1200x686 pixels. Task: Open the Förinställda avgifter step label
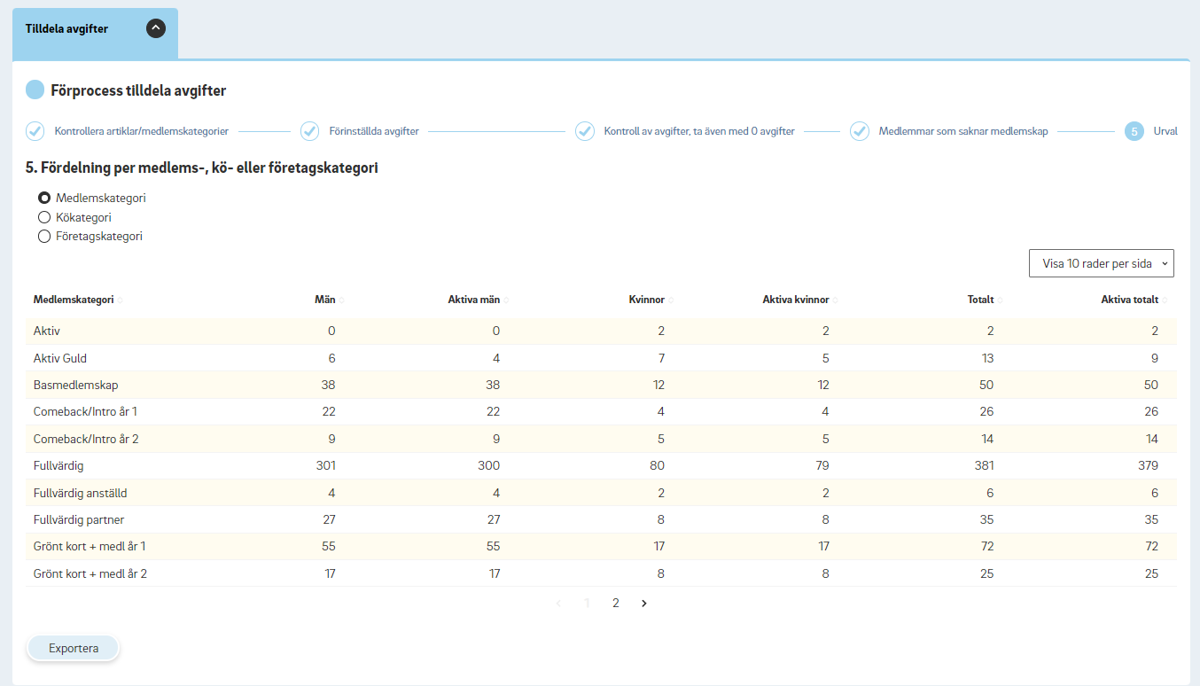pos(374,131)
